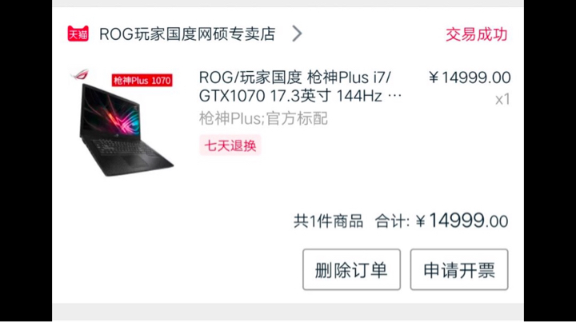The image size is (576, 322).
Task: Click the GTX1070 17.3英寸 144Hz title line
Action: [290, 96]
